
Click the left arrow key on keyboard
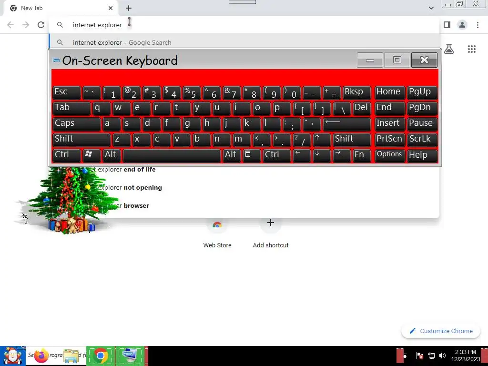(x=302, y=155)
